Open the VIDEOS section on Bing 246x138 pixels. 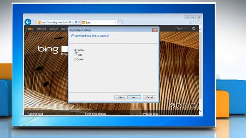54,29
